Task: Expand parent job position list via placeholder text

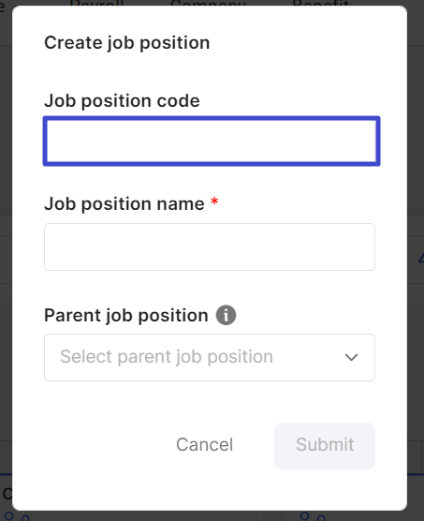Action: [x=167, y=357]
